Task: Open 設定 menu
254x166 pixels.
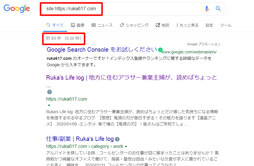Action: (209, 25)
